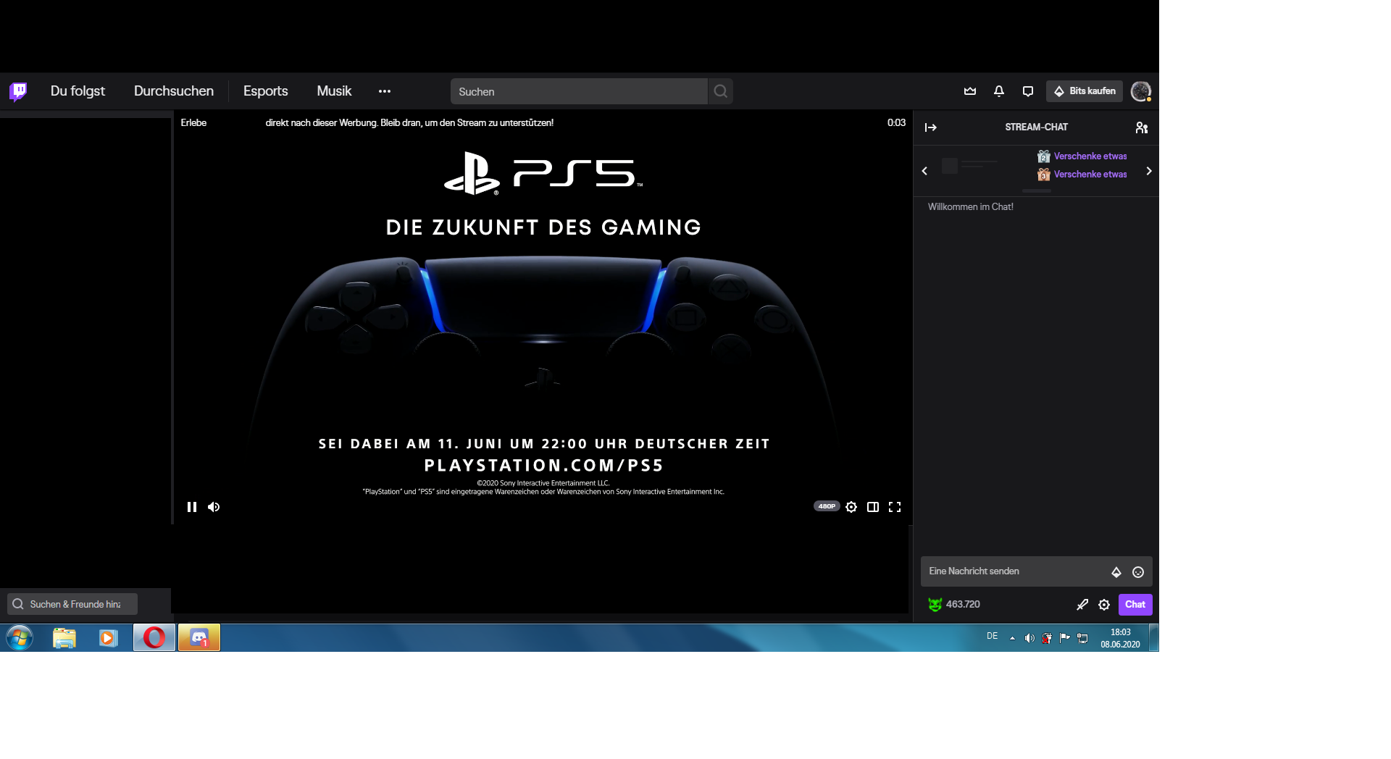Click the Bits kaufen button
Viewport: 1391px width, 759px height.
point(1085,91)
